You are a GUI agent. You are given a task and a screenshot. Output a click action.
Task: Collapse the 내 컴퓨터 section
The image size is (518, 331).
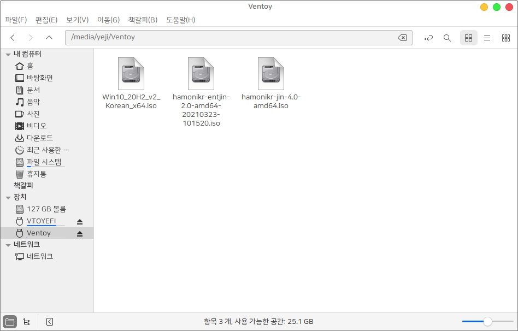click(8, 54)
